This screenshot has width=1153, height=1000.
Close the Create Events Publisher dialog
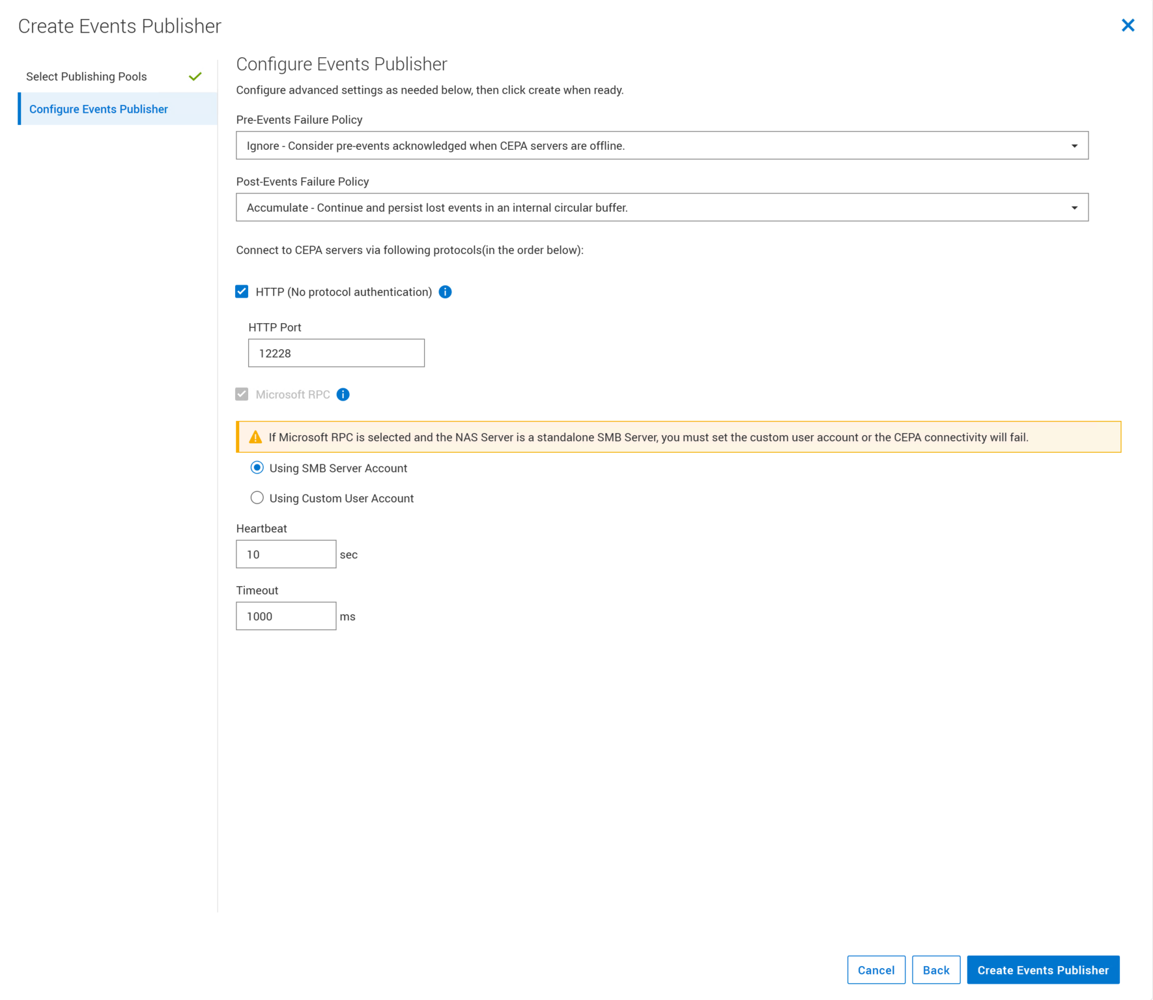1128,25
